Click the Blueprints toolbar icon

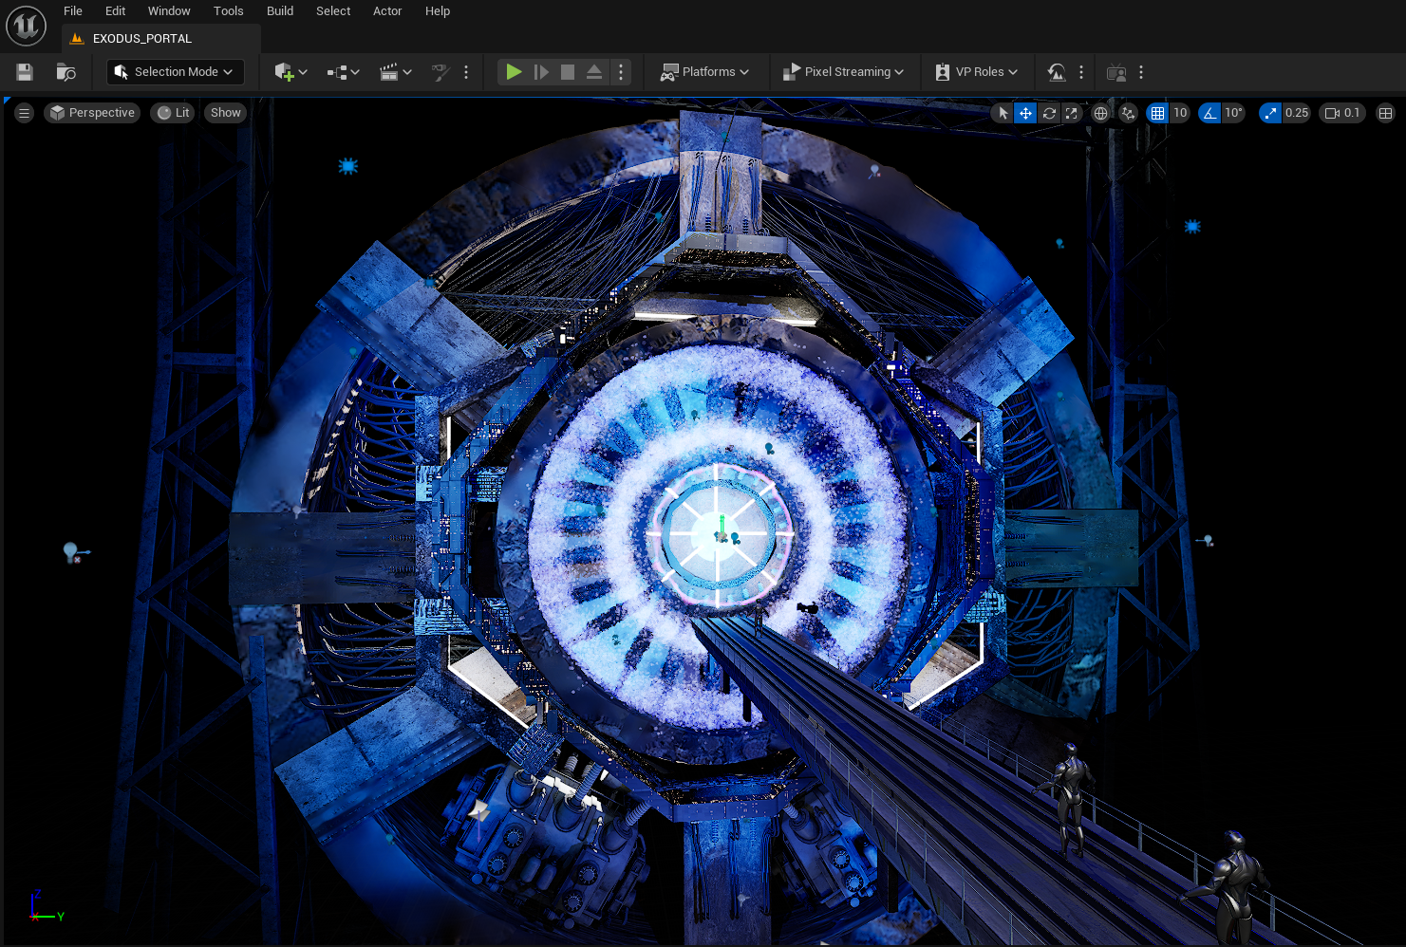click(x=338, y=71)
